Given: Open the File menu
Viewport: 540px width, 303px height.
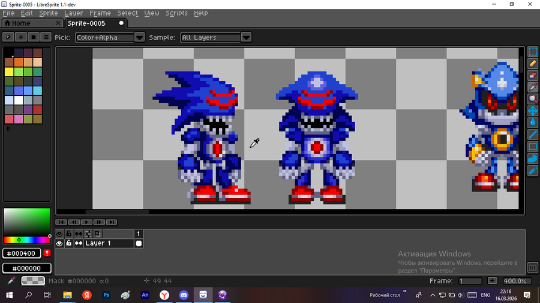Looking at the screenshot, I should click(8, 13).
